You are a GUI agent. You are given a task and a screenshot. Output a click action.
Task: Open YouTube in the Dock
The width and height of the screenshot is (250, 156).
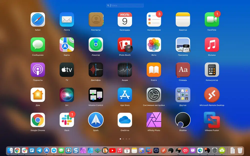click(112, 151)
